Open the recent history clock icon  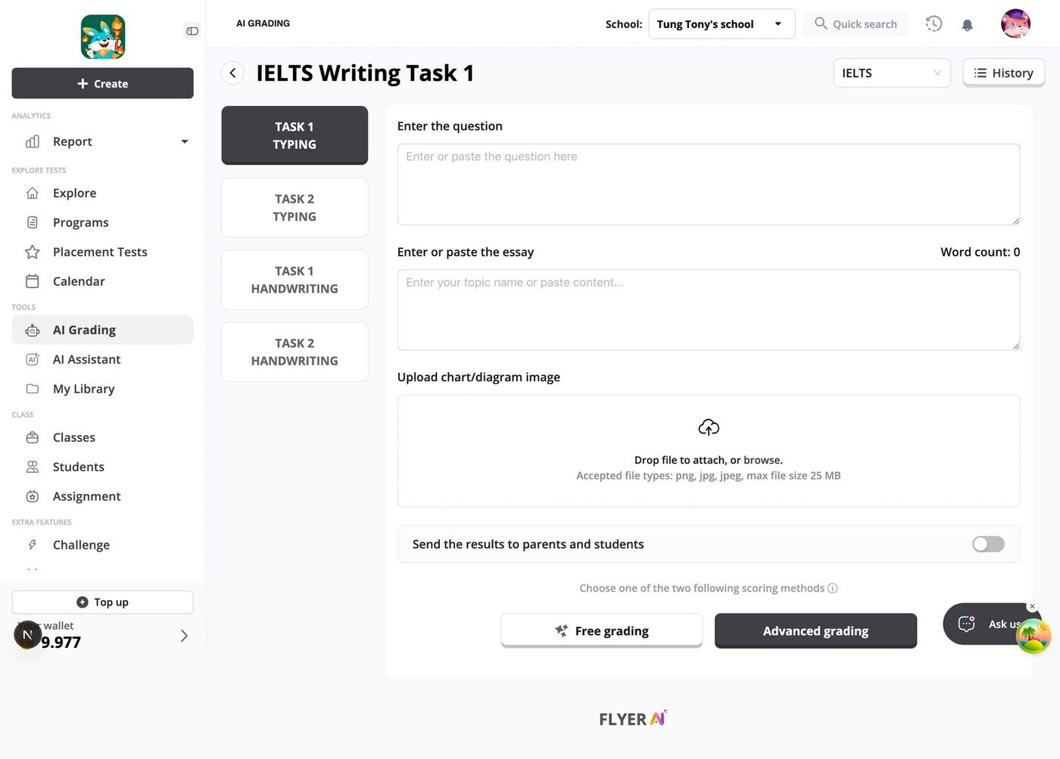tap(934, 23)
